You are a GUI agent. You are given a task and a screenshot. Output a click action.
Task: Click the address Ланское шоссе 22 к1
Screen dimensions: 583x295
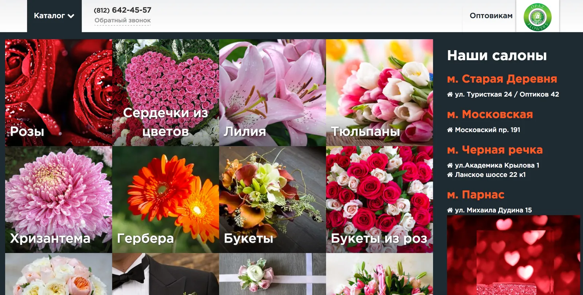point(490,175)
